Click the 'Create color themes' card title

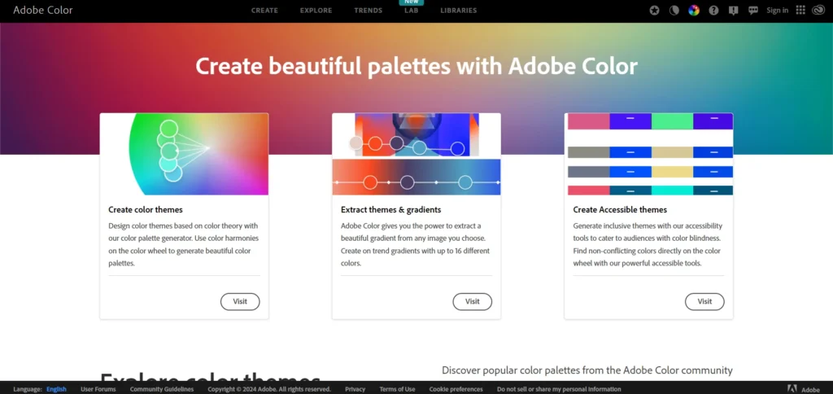[x=146, y=210]
